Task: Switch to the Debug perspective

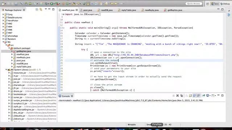Action: point(225,4)
